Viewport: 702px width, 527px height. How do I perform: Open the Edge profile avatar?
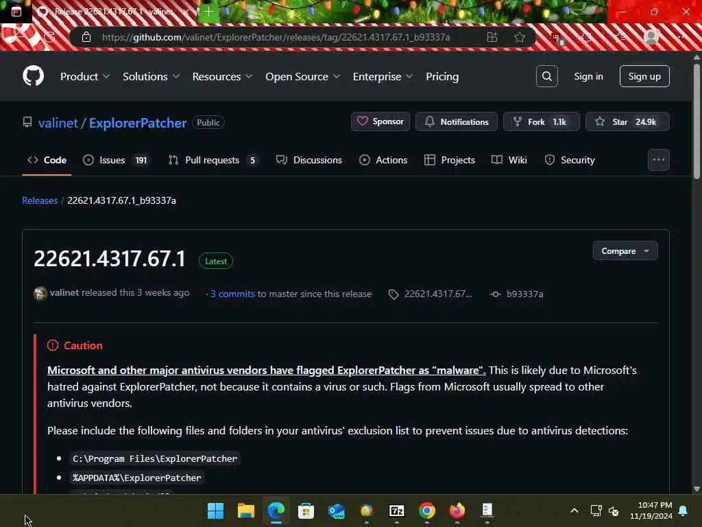(651, 37)
